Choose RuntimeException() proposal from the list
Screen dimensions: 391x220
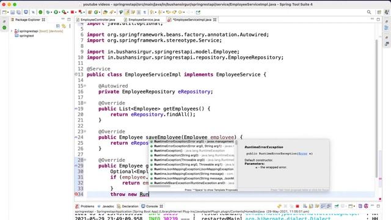[x=192, y=151]
